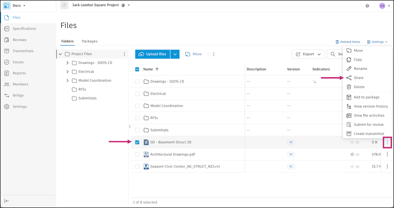Screen dimensions: 394x208
Task: Collapse the left sidebar panel
Action: point(6,201)
